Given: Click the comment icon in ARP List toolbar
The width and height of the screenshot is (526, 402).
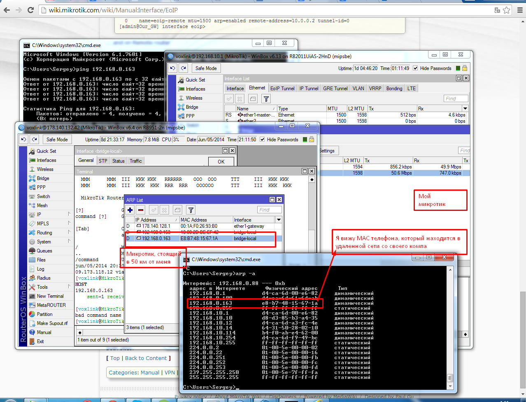Looking at the screenshot, I should tap(177, 210).
